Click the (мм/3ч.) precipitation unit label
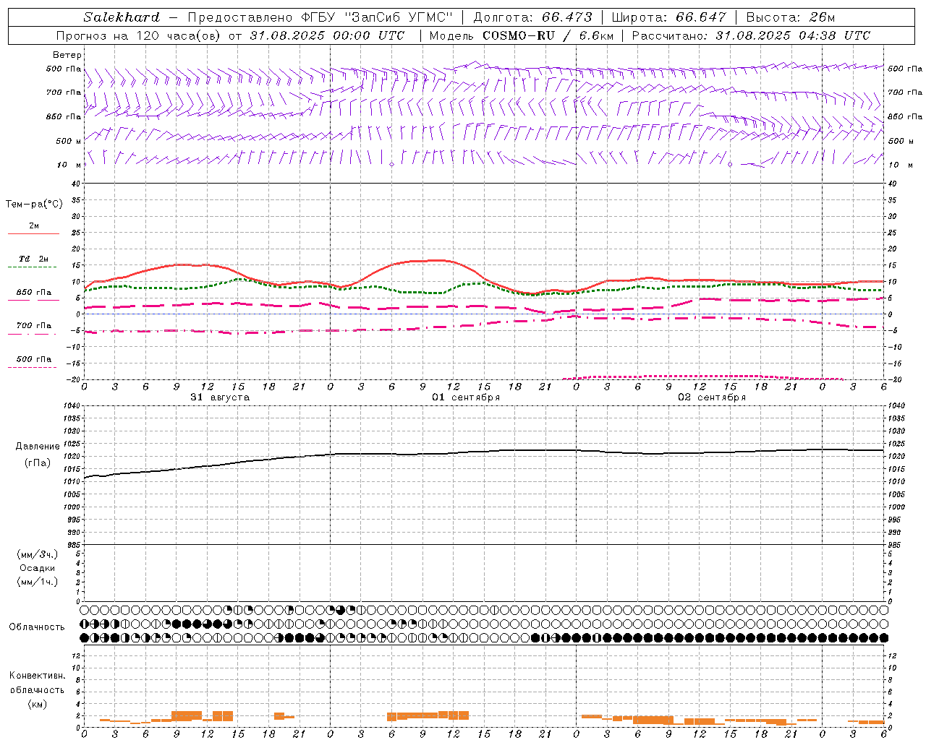Viewport: 926px width, 740px height. [x=38, y=554]
